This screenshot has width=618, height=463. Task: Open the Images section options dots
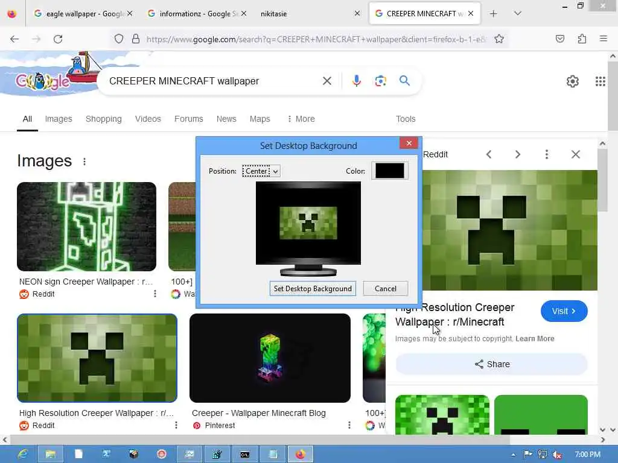click(x=84, y=162)
